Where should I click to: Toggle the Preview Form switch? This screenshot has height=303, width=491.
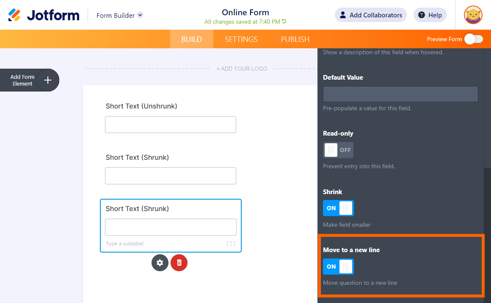pos(474,39)
